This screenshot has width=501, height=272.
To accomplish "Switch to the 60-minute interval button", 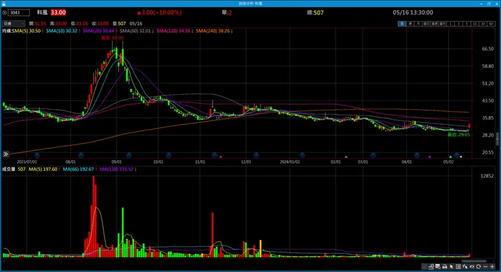I will 491,24.
